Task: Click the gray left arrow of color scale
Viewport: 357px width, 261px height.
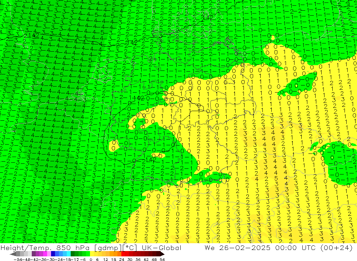Action: pyautogui.click(x=13, y=254)
